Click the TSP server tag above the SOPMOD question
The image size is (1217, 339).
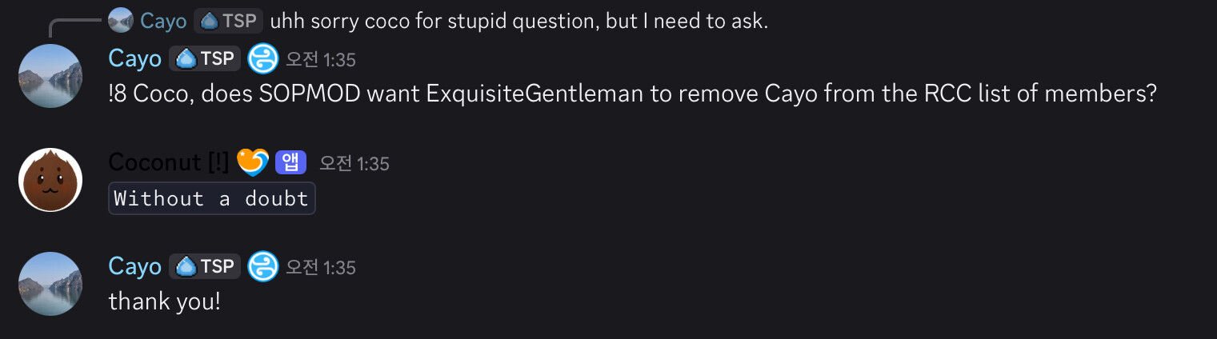[x=205, y=58]
